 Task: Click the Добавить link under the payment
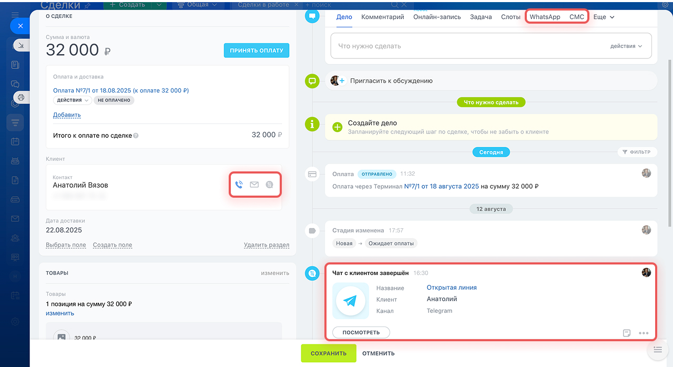point(67,115)
